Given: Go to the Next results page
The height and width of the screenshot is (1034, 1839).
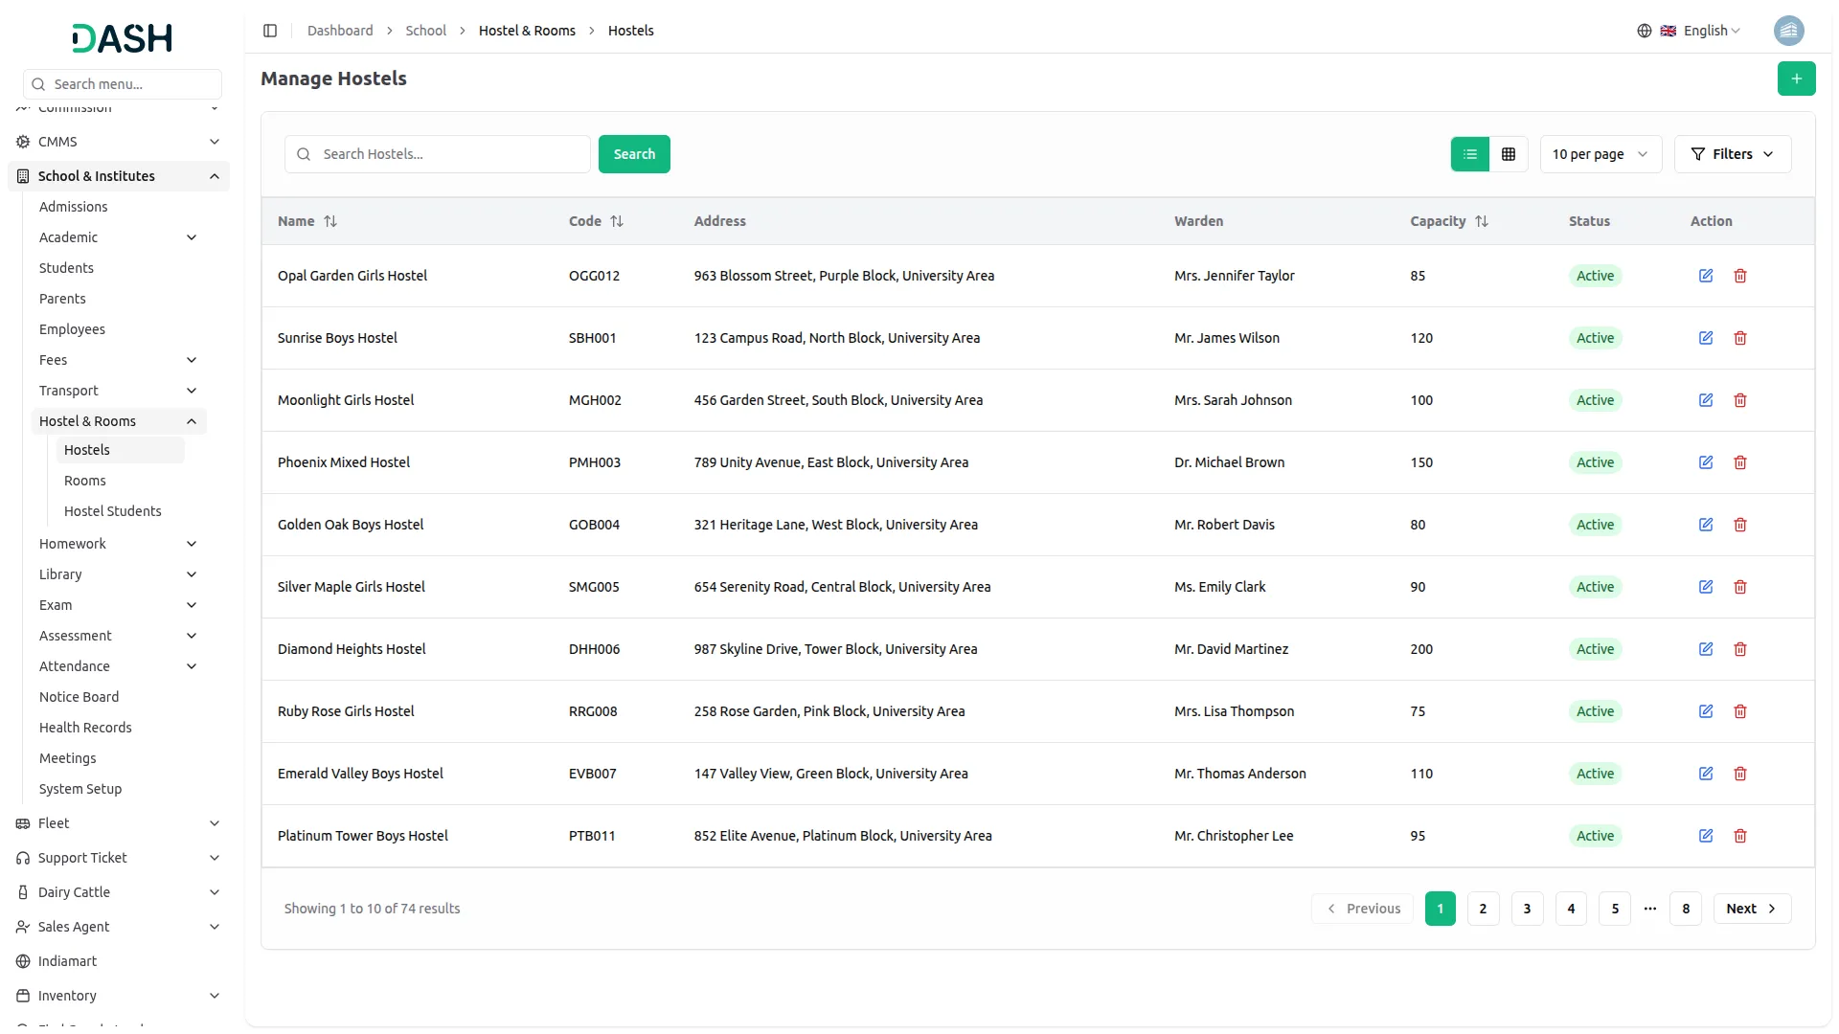Looking at the screenshot, I should coord(1751,909).
